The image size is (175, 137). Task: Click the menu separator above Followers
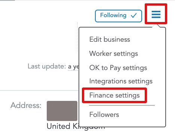122,105
